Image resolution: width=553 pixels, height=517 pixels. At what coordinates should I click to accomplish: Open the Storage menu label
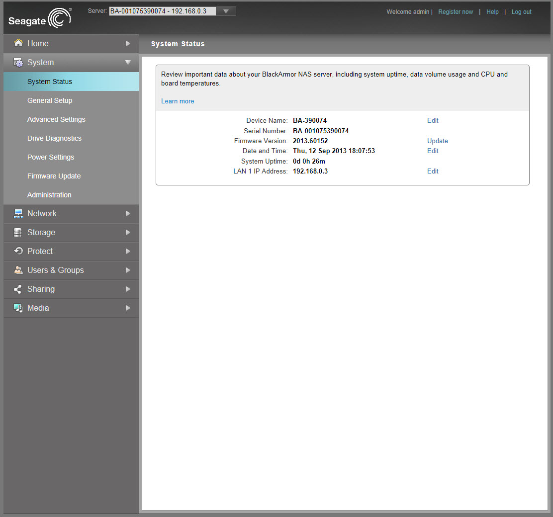[x=41, y=233]
